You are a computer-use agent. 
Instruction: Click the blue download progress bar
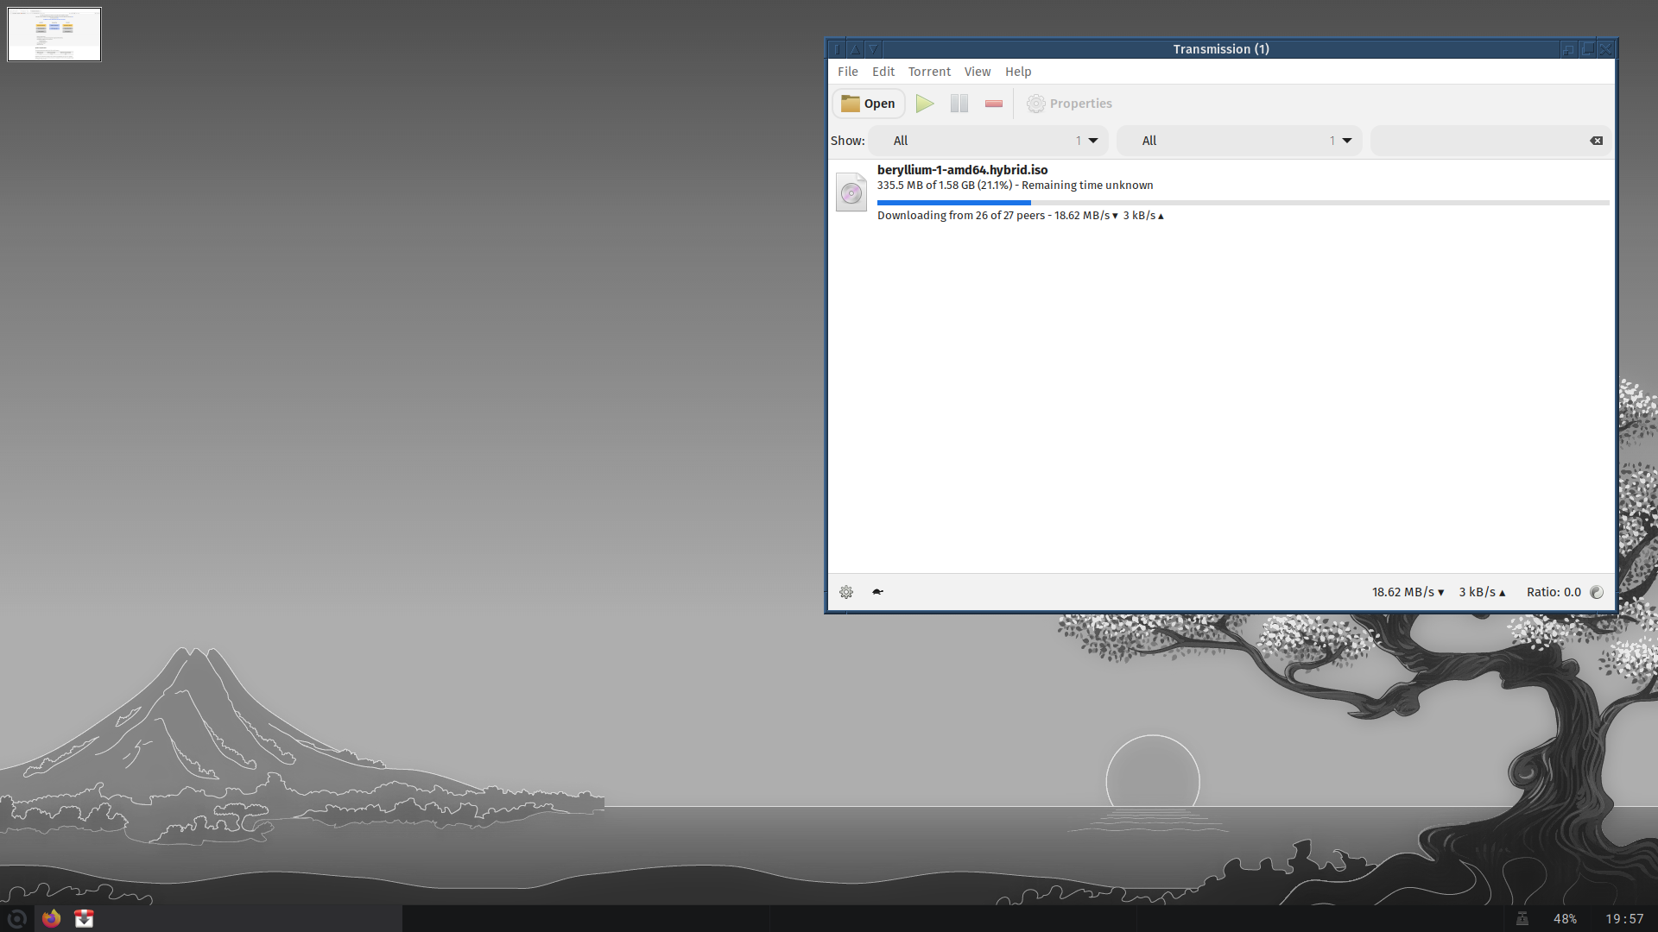click(953, 203)
